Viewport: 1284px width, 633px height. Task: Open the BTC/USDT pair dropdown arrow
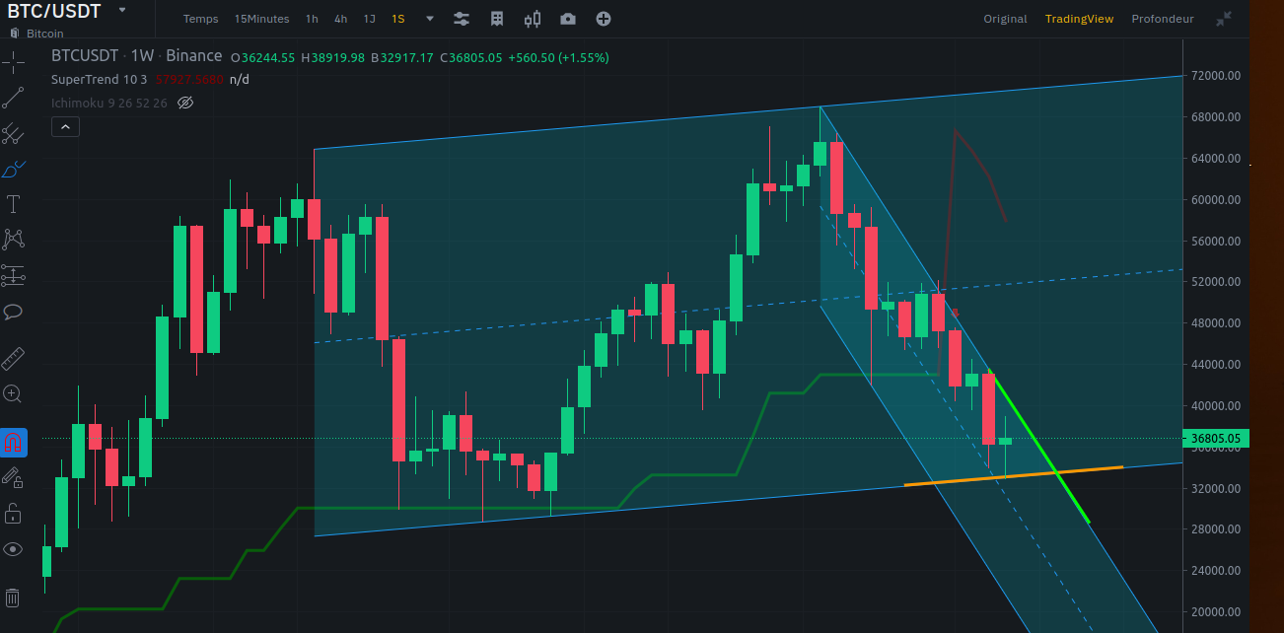122,10
